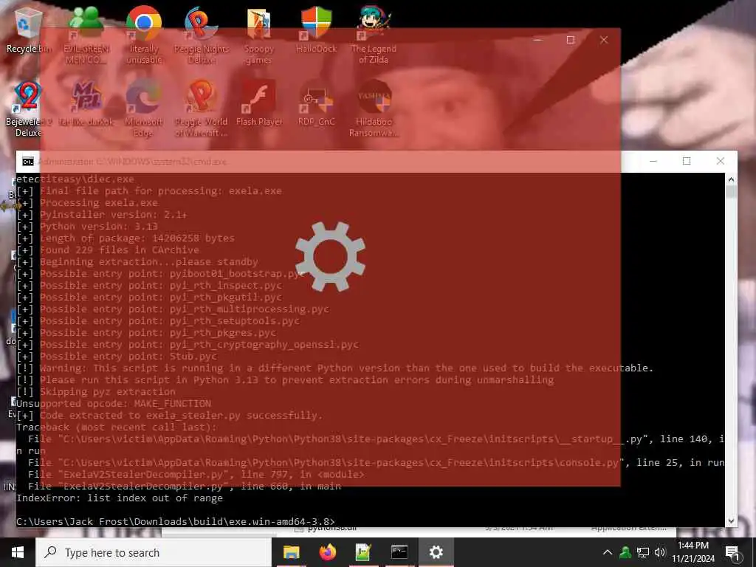This screenshot has width=756, height=567.
Task: Click the cmd vertical scrollbar thumb
Action: point(731,192)
